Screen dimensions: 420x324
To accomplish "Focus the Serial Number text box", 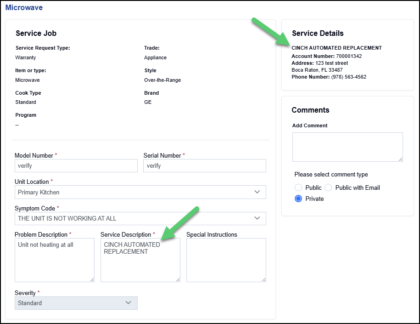I will coord(204,166).
